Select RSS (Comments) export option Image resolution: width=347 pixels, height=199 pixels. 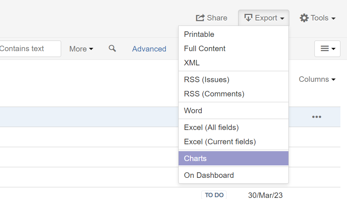214,94
